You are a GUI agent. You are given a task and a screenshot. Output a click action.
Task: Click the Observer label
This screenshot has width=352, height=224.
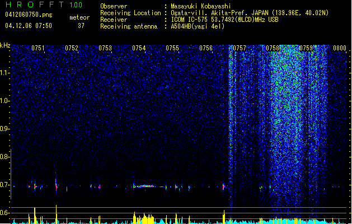click(x=114, y=6)
